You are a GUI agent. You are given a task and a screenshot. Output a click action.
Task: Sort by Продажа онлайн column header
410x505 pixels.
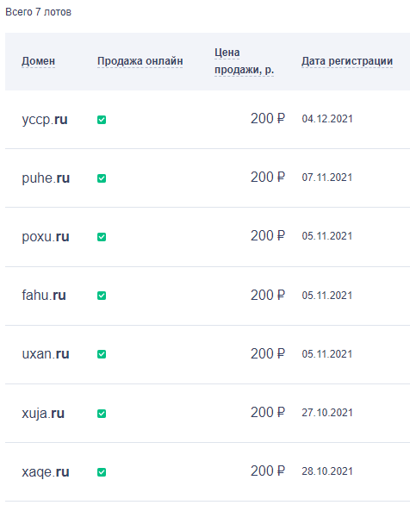(x=140, y=61)
